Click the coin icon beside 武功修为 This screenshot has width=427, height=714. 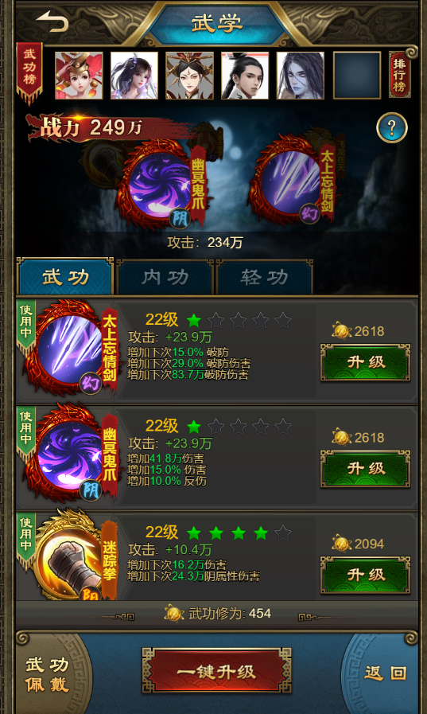click(x=174, y=613)
